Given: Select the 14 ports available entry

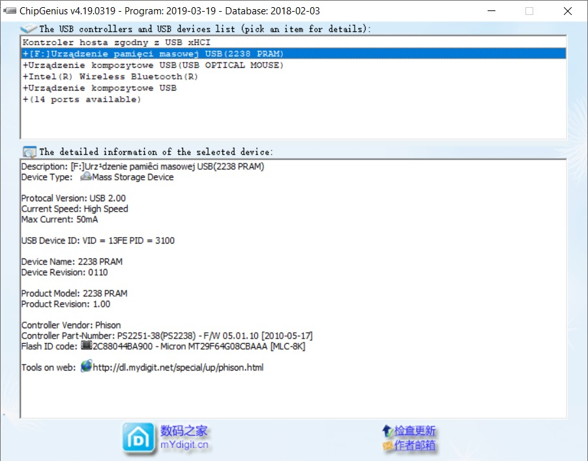Looking at the screenshot, I should click(x=293, y=99).
